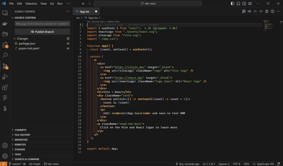Screen dimensions: 283x166
Task: Open the Explorer files icon with badge
Action: pos(5,45)
